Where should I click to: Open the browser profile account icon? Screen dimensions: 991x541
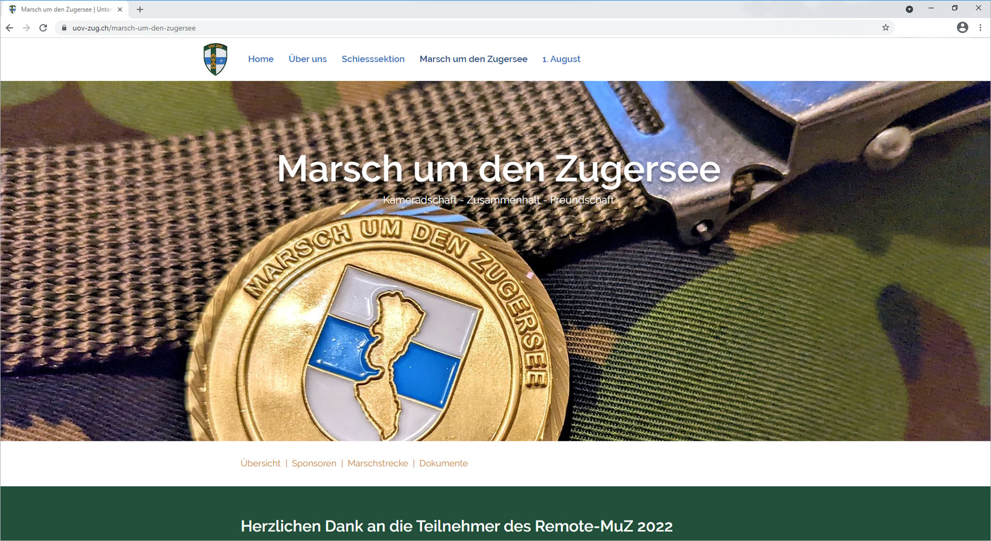[x=963, y=27]
